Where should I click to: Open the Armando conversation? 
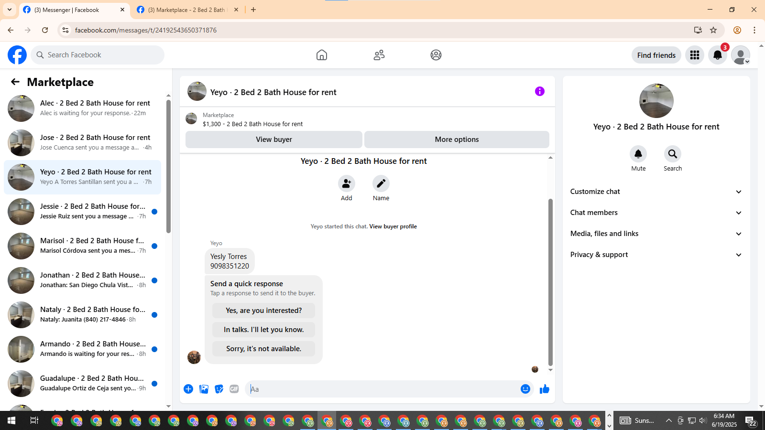(x=83, y=349)
